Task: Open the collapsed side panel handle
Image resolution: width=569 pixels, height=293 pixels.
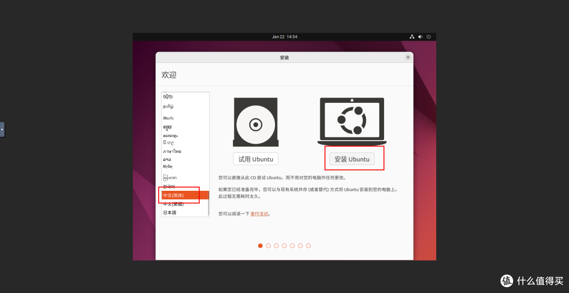Action: (x=2, y=130)
